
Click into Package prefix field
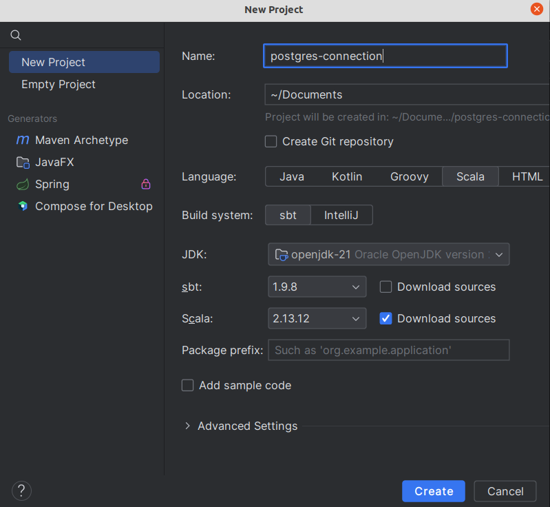coord(388,350)
